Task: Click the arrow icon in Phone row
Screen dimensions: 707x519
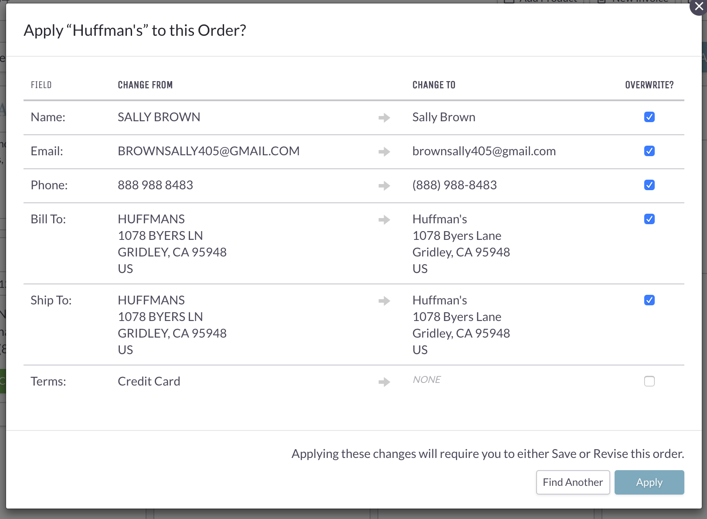Action: tap(384, 186)
